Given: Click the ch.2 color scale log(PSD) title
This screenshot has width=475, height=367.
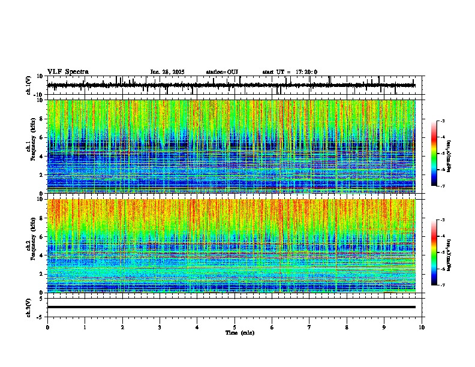Looking at the screenshot, I should point(449,255).
